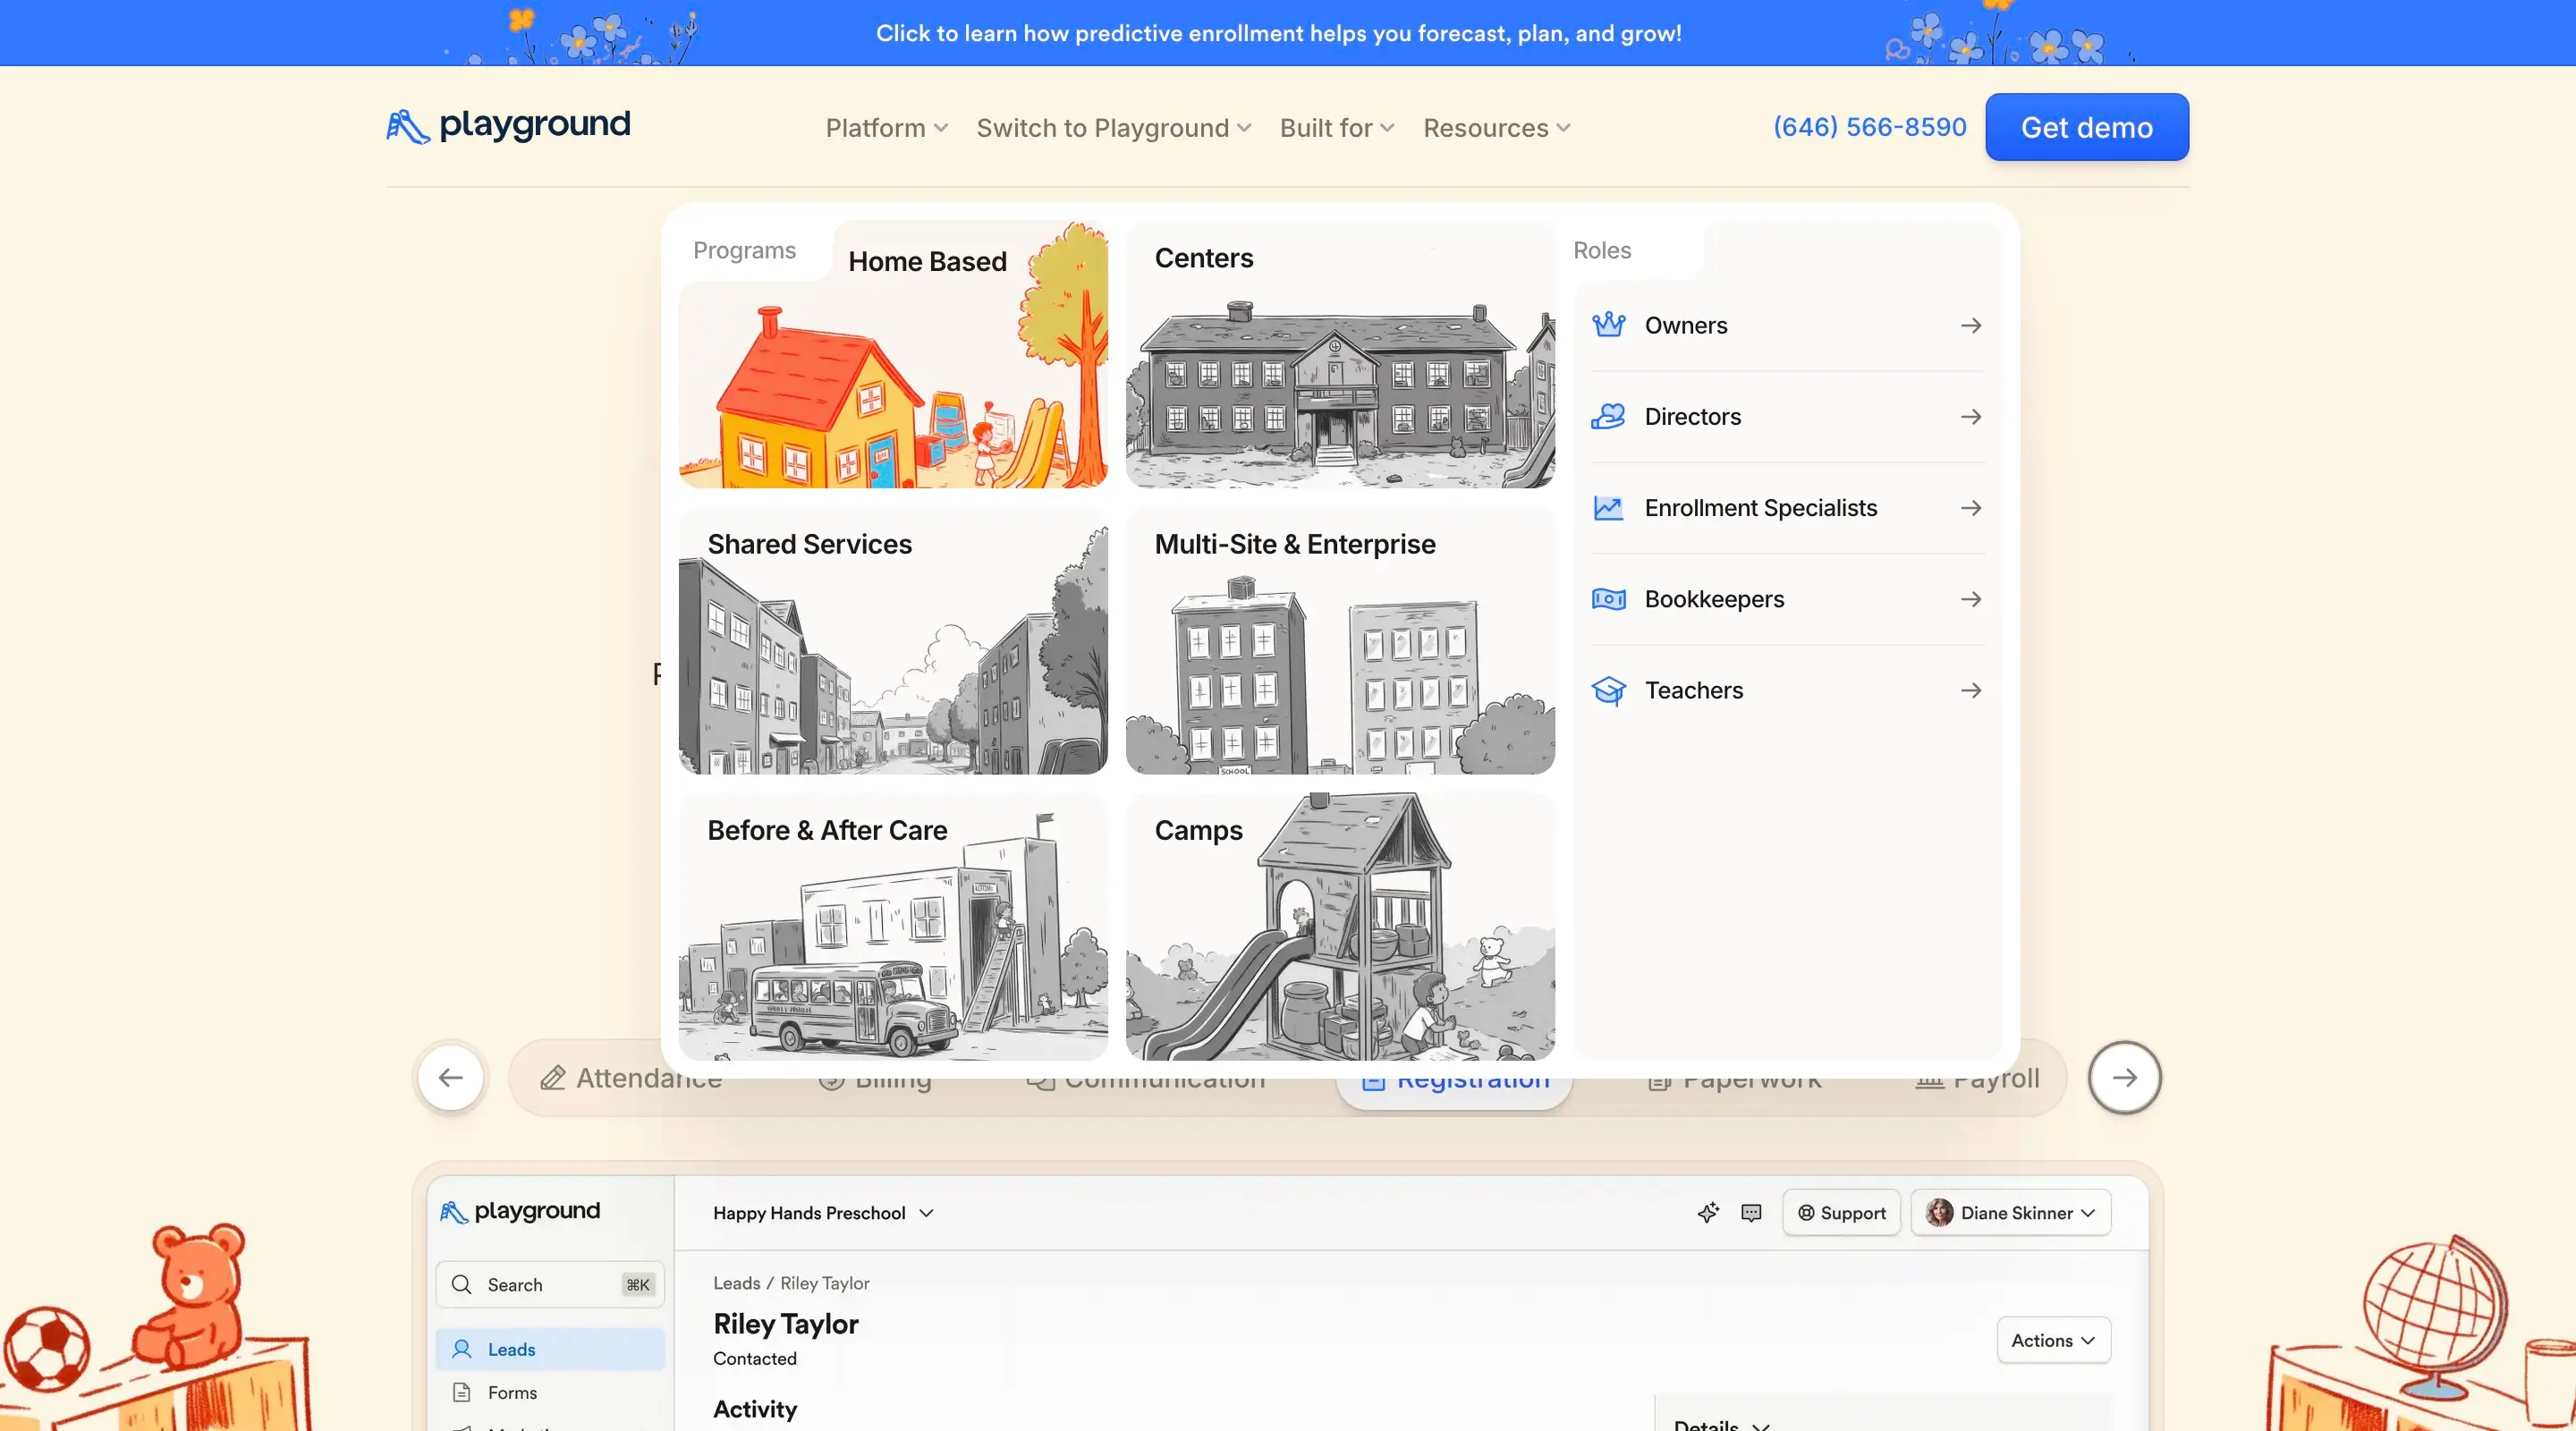The width and height of the screenshot is (2576, 1431).
Task: Click the Search field in the app
Action: pos(550,1284)
